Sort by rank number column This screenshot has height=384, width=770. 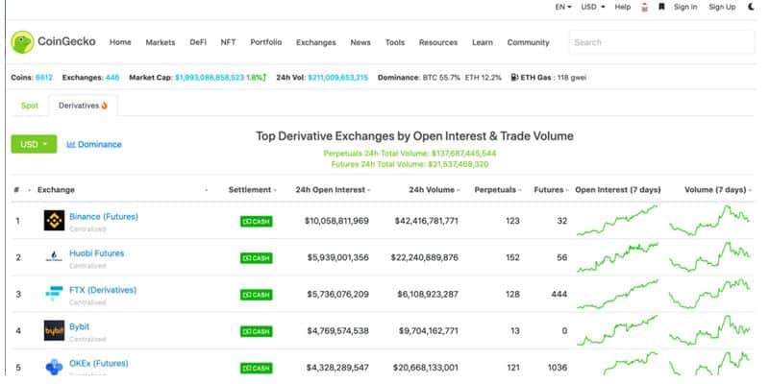16,190
